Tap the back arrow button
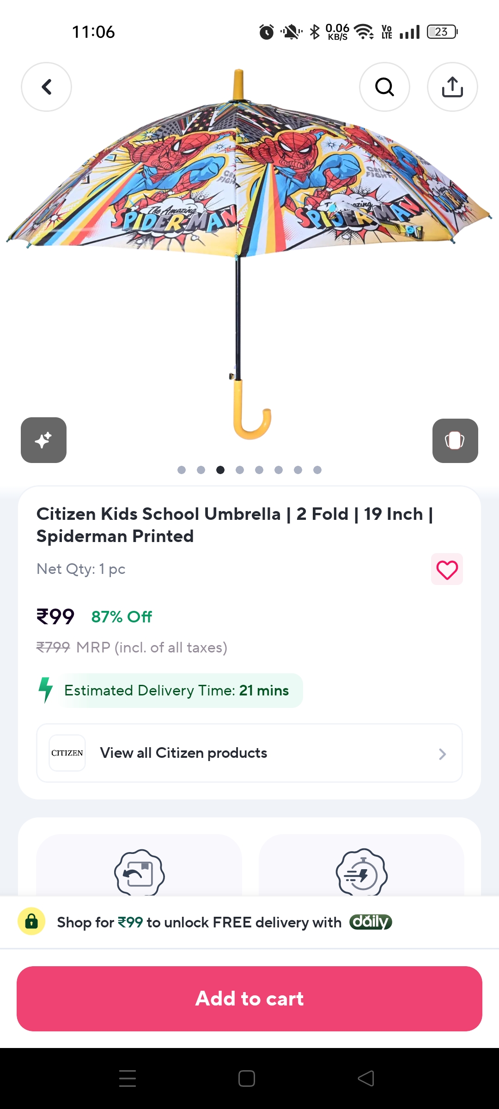Screen dimensions: 499x1109 (46, 87)
